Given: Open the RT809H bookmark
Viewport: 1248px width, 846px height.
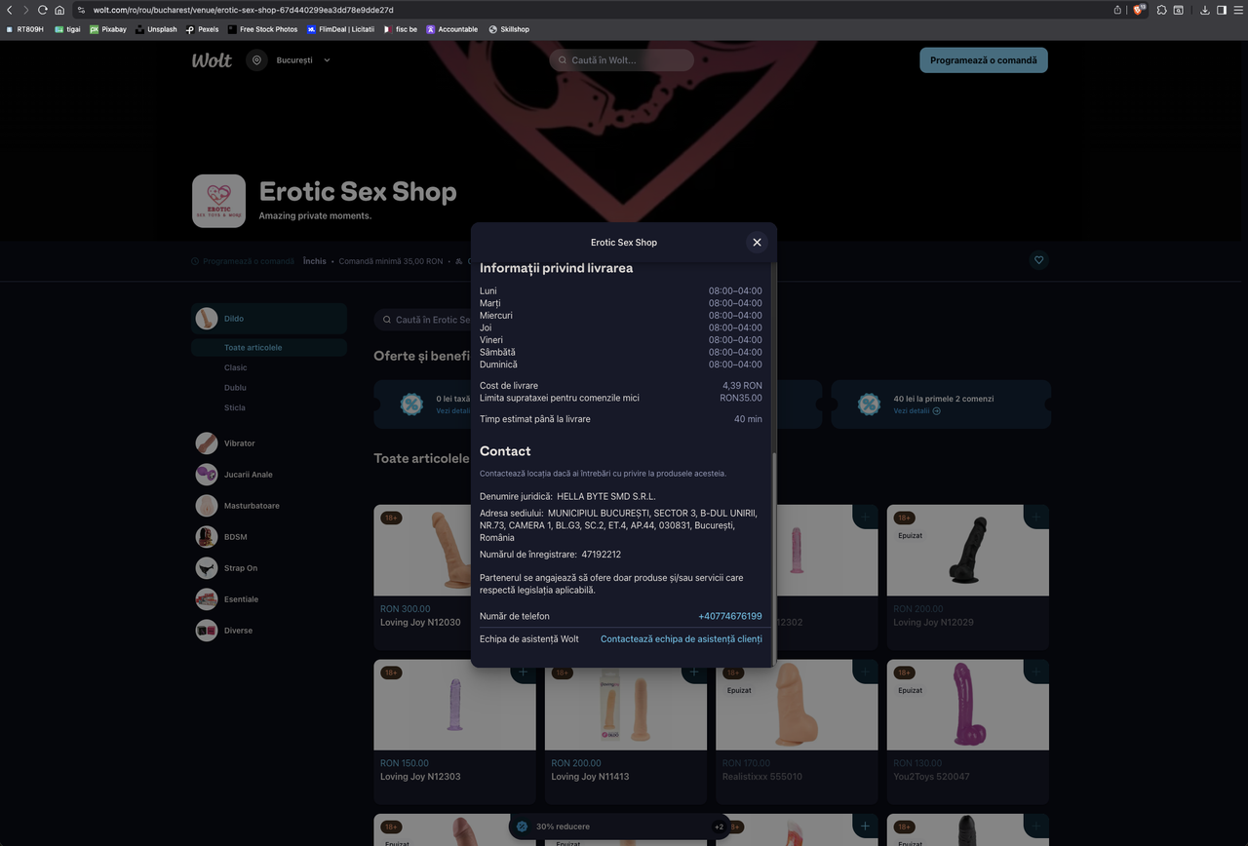Looking at the screenshot, I should pyautogui.click(x=24, y=29).
